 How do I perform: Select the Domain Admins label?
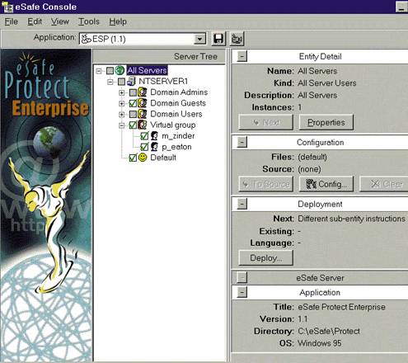coord(179,92)
